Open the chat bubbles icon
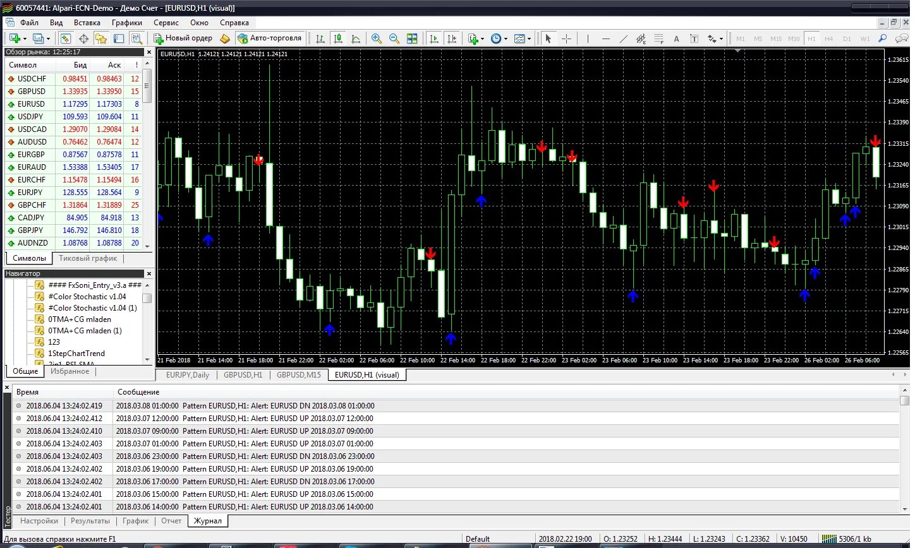Viewport: 915px width, 548px height. 902,39
